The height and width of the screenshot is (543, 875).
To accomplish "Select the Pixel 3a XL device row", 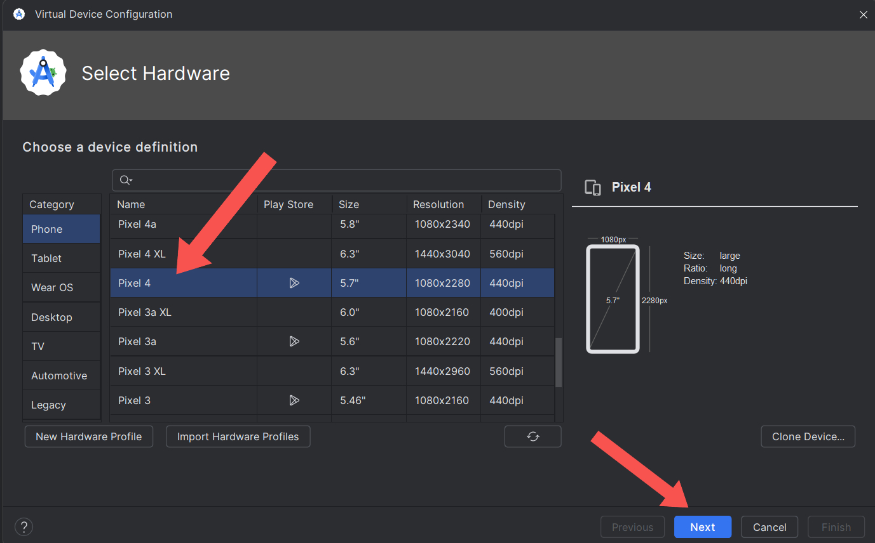I will click(x=332, y=312).
